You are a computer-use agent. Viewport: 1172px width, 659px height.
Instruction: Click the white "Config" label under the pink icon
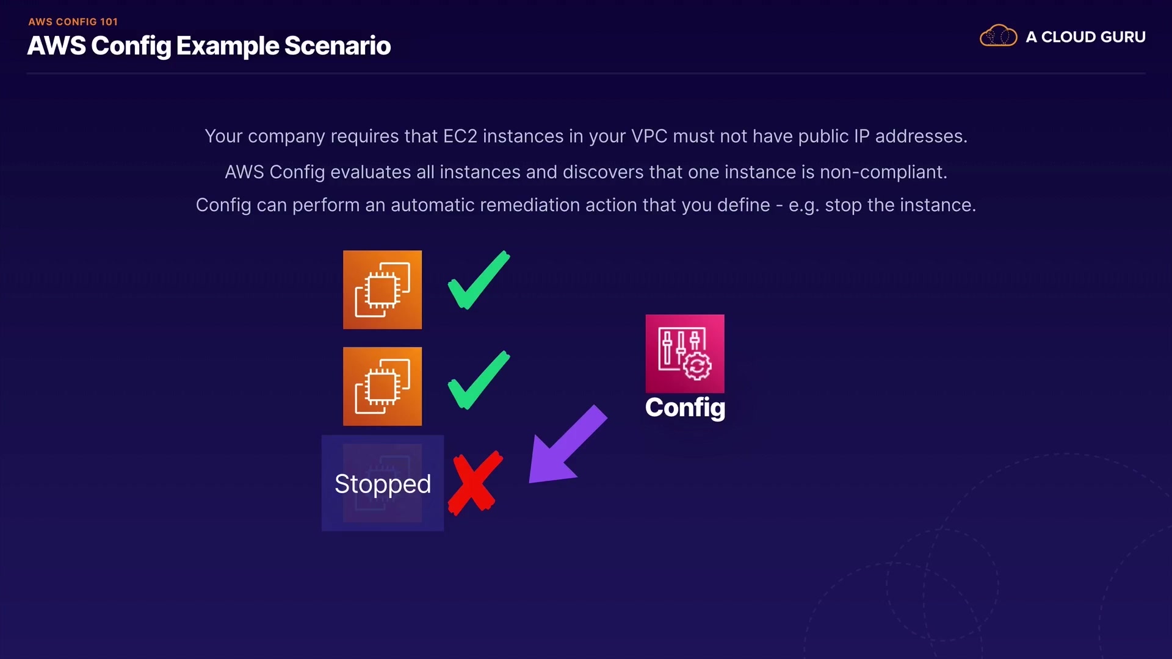point(685,408)
